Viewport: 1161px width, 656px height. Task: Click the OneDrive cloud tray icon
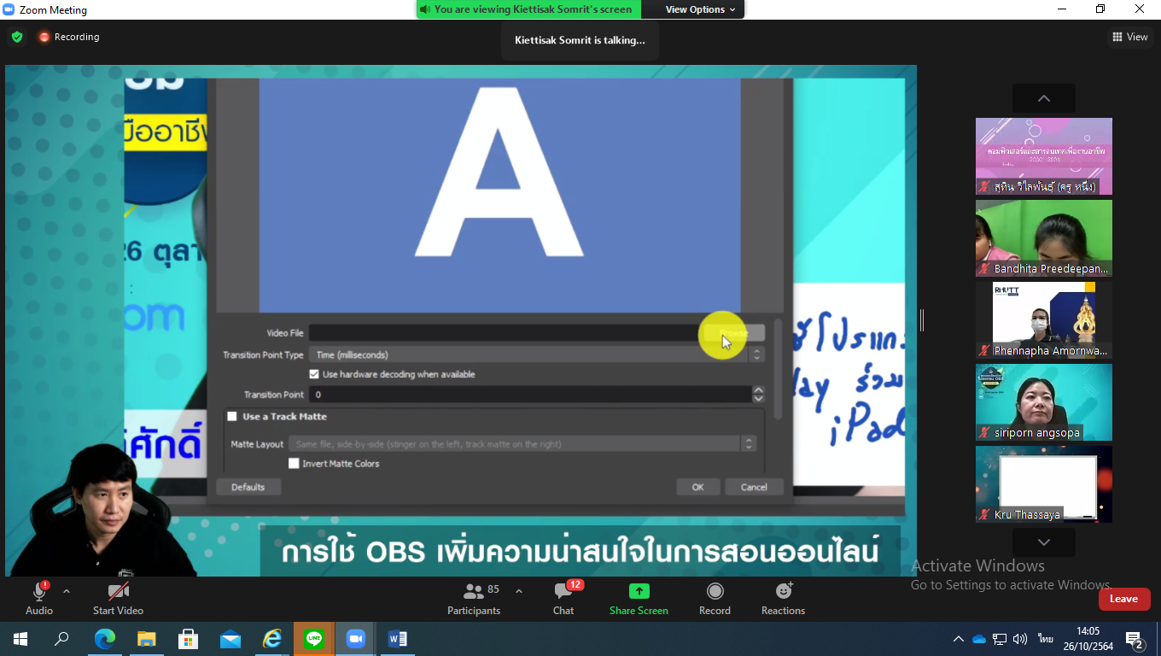[x=979, y=639]
